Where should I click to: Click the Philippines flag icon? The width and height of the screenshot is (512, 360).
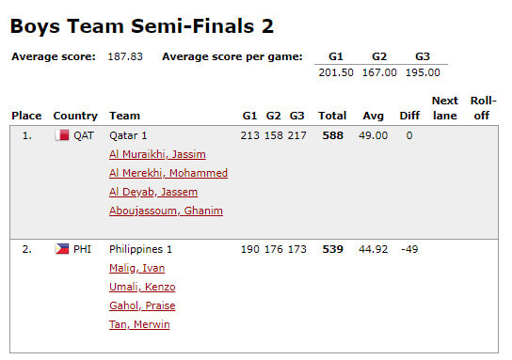tap(62, 249)
